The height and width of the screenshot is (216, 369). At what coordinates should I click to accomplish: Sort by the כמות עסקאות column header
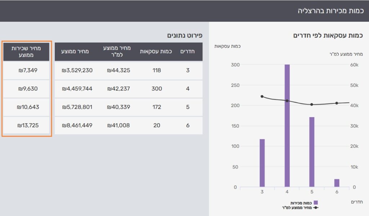(156, 52)
